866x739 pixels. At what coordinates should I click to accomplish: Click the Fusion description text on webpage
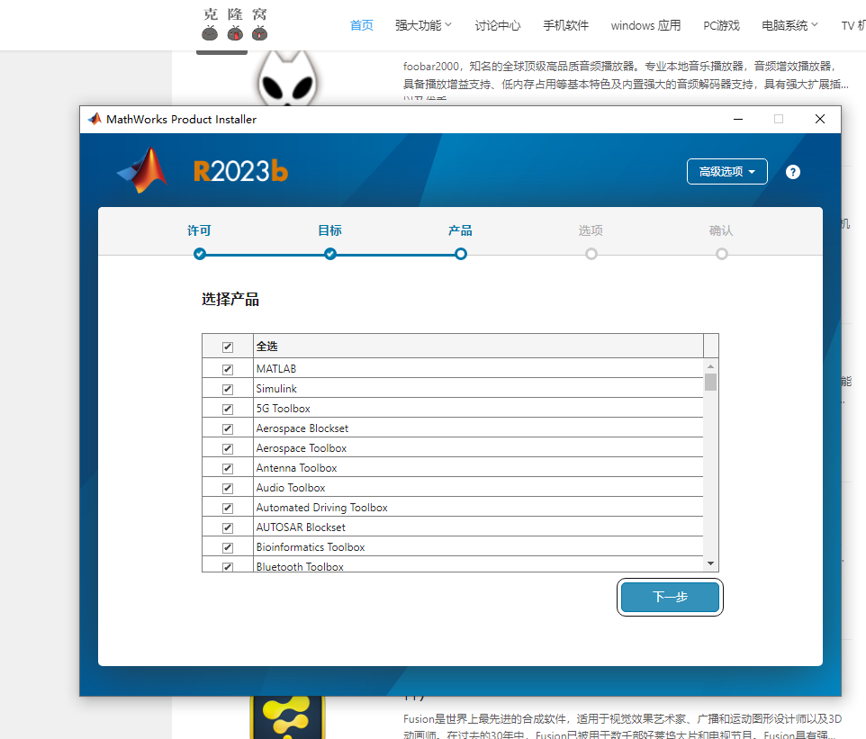(622, 726)
